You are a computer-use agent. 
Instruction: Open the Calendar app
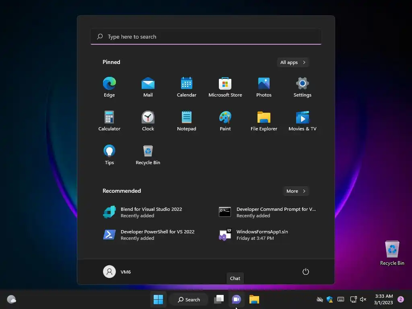(x=187, y=87)
